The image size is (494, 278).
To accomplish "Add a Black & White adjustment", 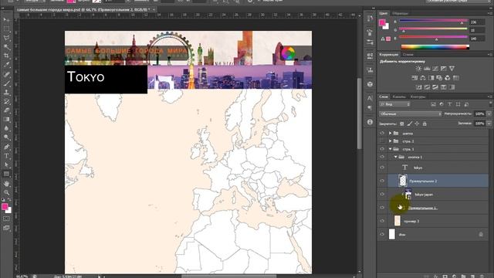I will [x=431, y=78].
